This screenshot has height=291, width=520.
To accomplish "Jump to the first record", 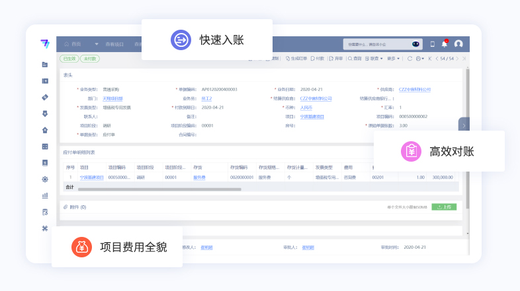I will [429, 59].
